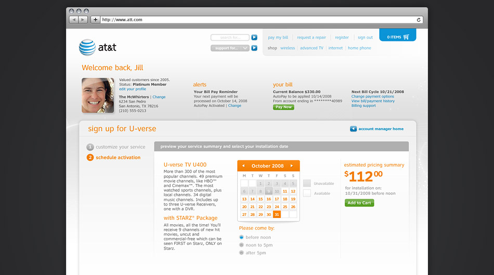Select October 27 on the calendar
The height and width of the screenshot is (275, 494).
(244, 214)
